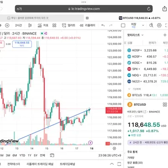Select the NI225 43,378 watchlist row
Image resolution: width=168 pixels, height=168 pixels.
(146, 81)
